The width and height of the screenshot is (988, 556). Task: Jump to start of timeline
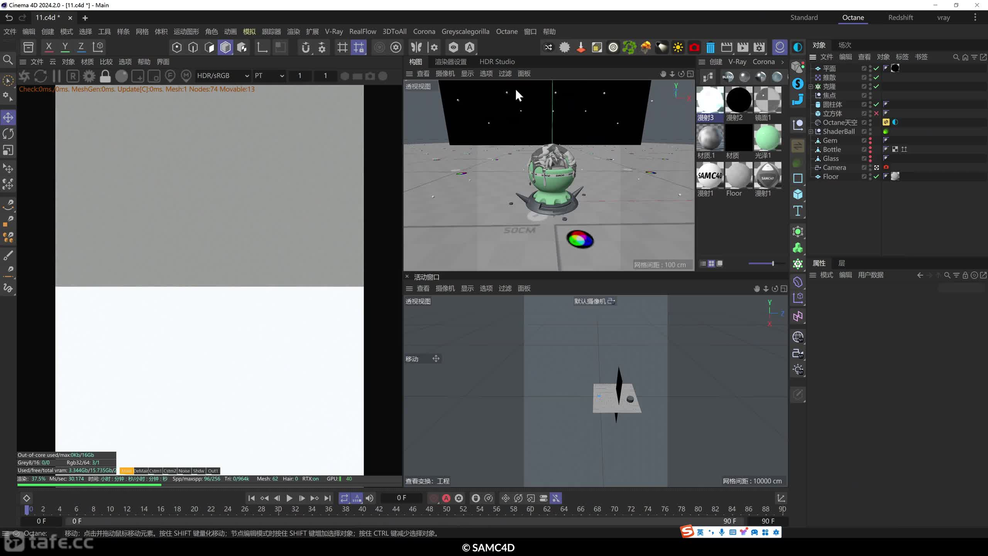pyautogui.click(x=251, y=498)
